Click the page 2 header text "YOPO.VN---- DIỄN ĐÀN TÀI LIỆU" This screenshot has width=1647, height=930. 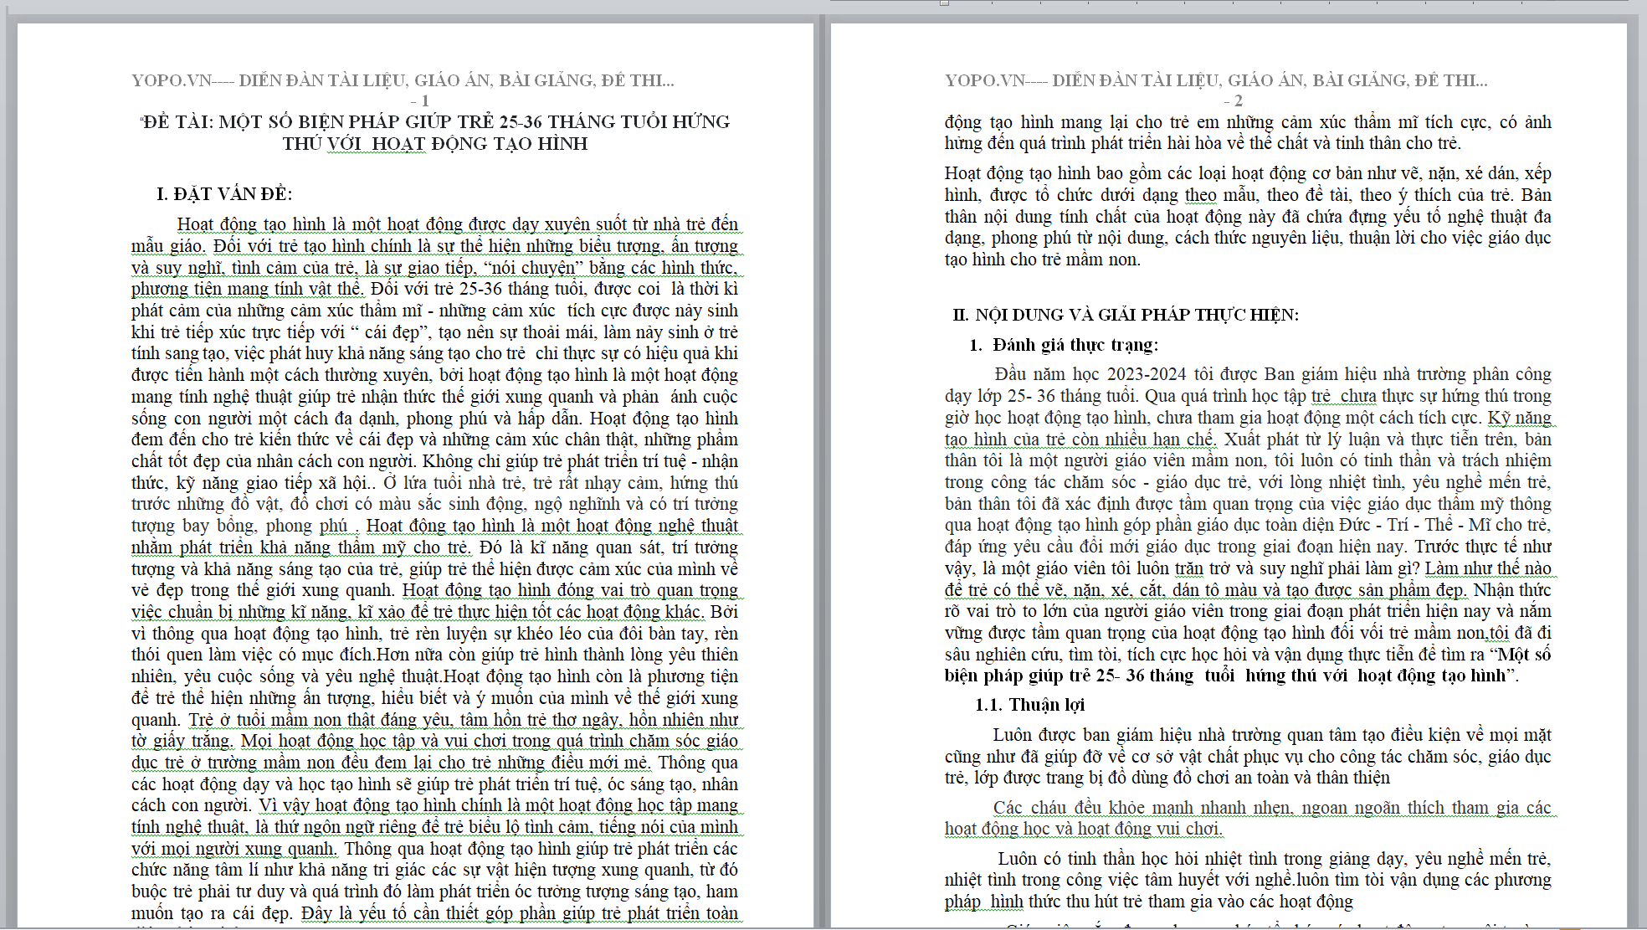1081,80
